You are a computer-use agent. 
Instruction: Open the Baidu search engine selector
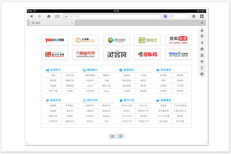click(x=166, y=16)
